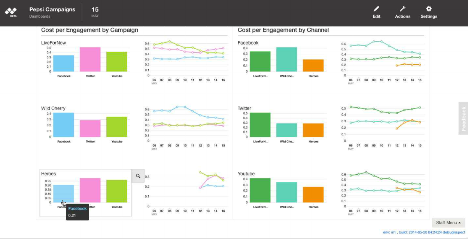468x239 pixels.
Task: Click Twitter channel LiveForNow green bar
Action: coord(260,125)
